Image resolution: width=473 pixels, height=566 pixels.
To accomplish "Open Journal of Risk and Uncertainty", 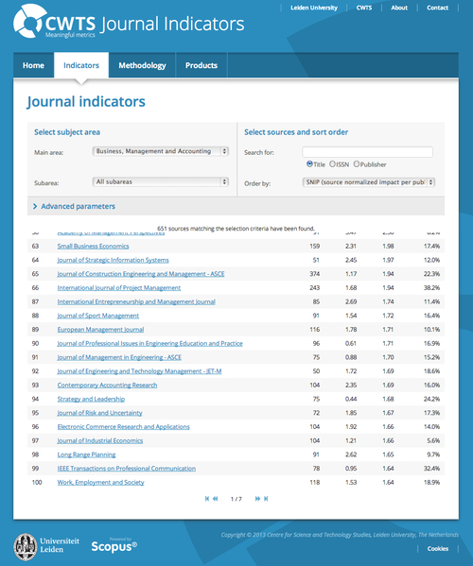I will (x=99, y=413).
